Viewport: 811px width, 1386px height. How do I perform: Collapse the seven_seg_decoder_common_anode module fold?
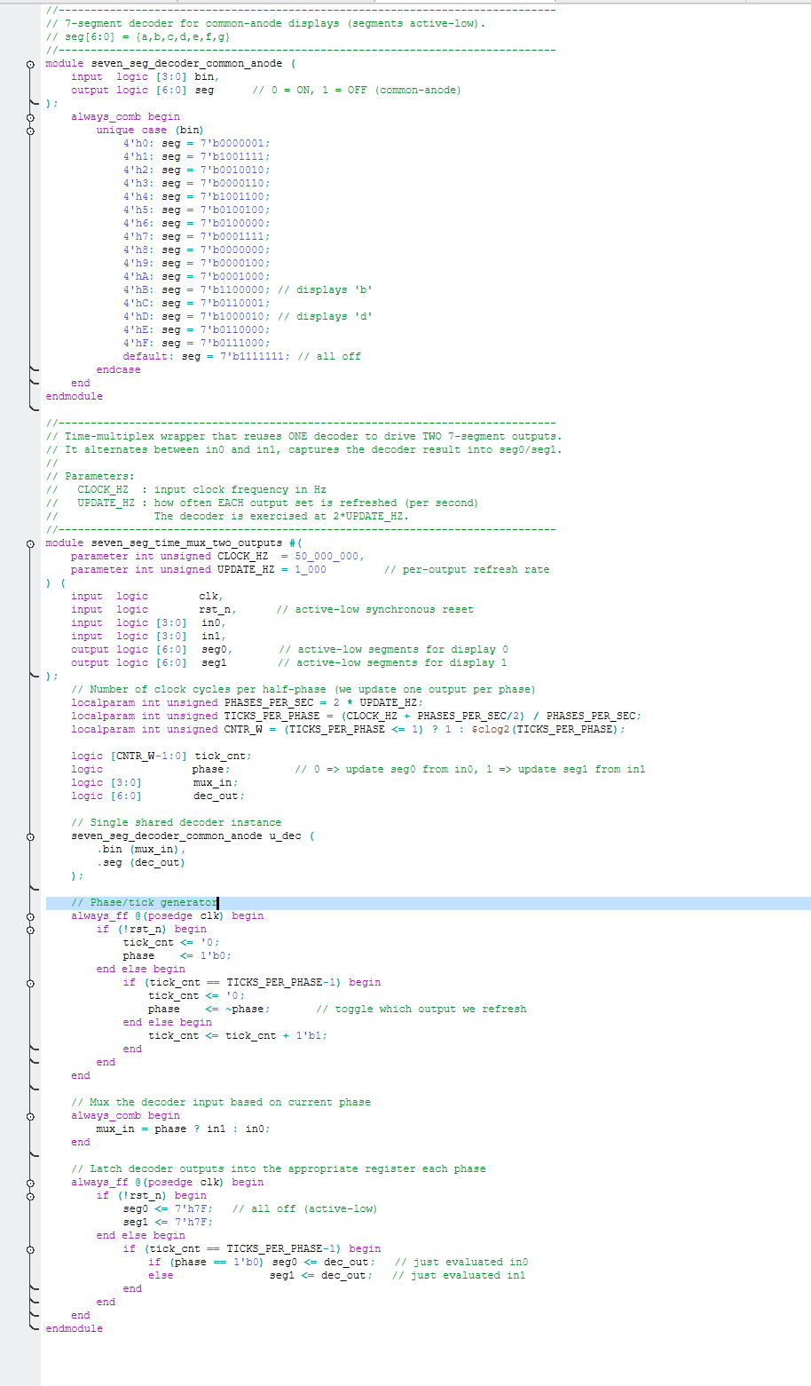click(x=29, y=63)
